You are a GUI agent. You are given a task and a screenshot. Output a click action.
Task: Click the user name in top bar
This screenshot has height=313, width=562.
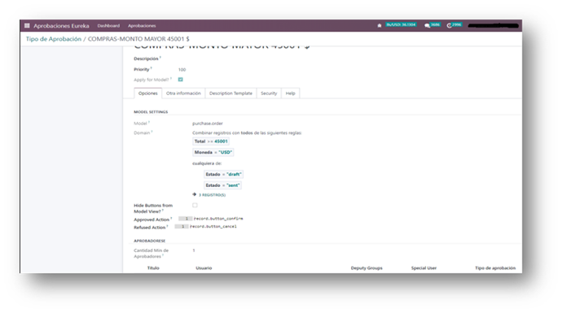(x=494, y=26)
